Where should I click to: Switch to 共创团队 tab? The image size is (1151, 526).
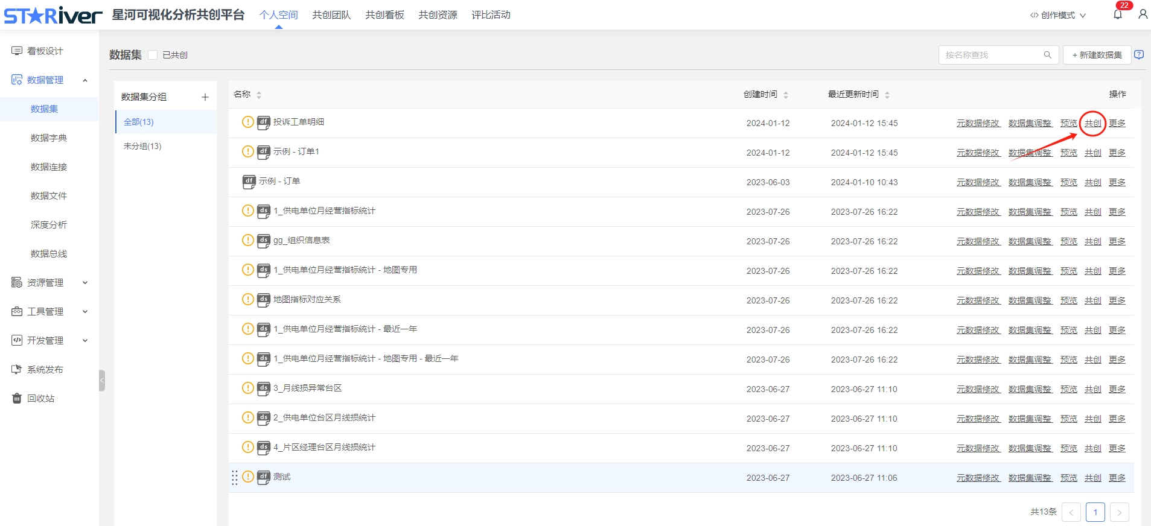click(331, 15)
